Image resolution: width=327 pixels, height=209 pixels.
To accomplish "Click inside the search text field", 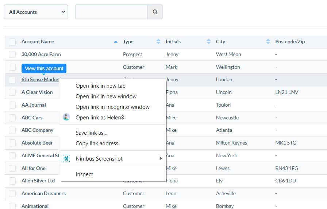I will 112,12.
